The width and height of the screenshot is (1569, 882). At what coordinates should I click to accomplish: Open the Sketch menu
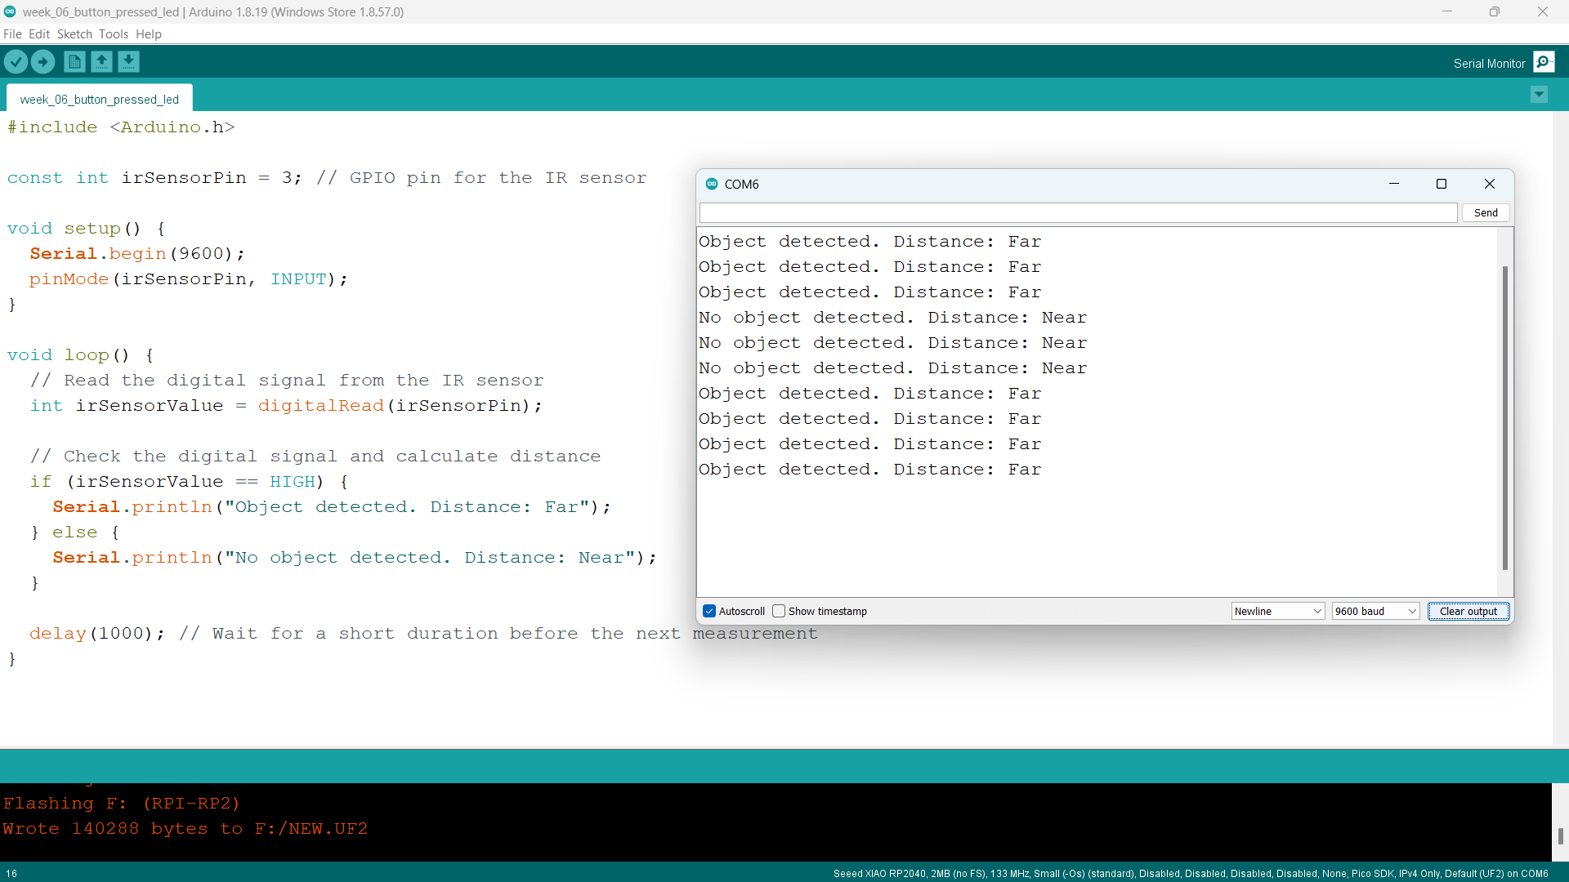coord(74,34)
